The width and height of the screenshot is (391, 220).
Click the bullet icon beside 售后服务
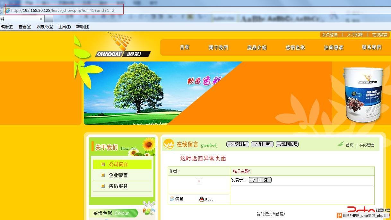point(103,186)
